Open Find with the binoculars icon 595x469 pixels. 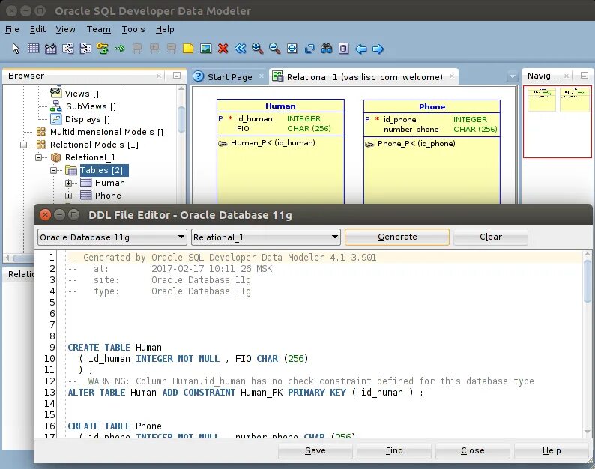tap(326, 49)
